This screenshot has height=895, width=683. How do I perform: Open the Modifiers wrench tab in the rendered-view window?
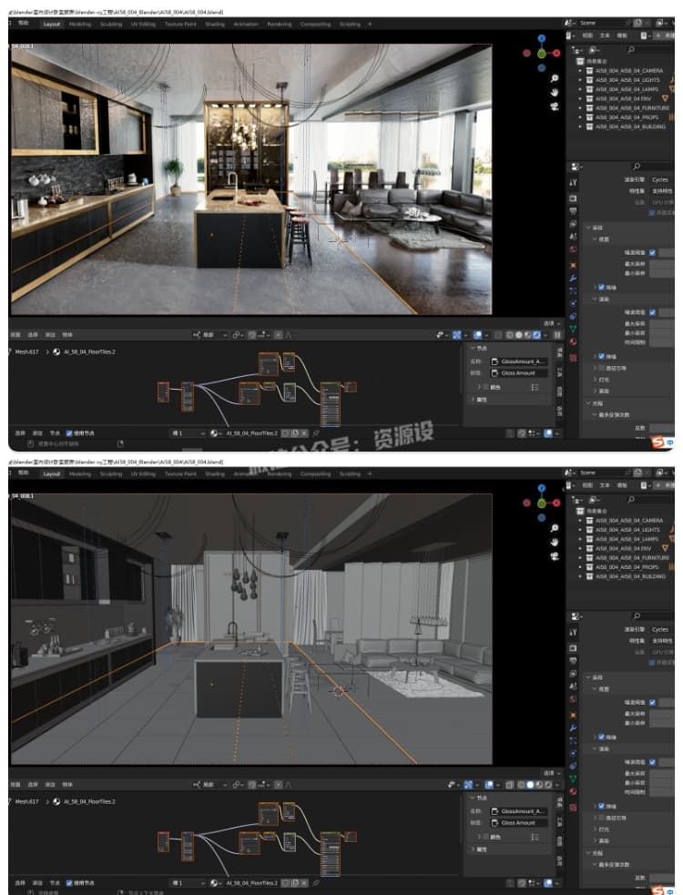pyautogui.click(x=573, y=278)
